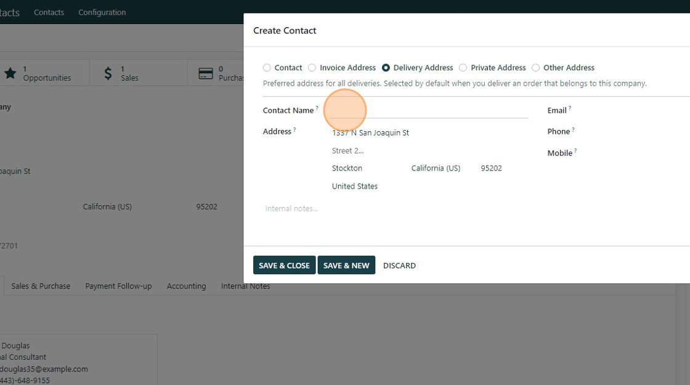This screenshot has width=690, height=385.
Task: Show the Phone help question mark
Action: [573, 129]
